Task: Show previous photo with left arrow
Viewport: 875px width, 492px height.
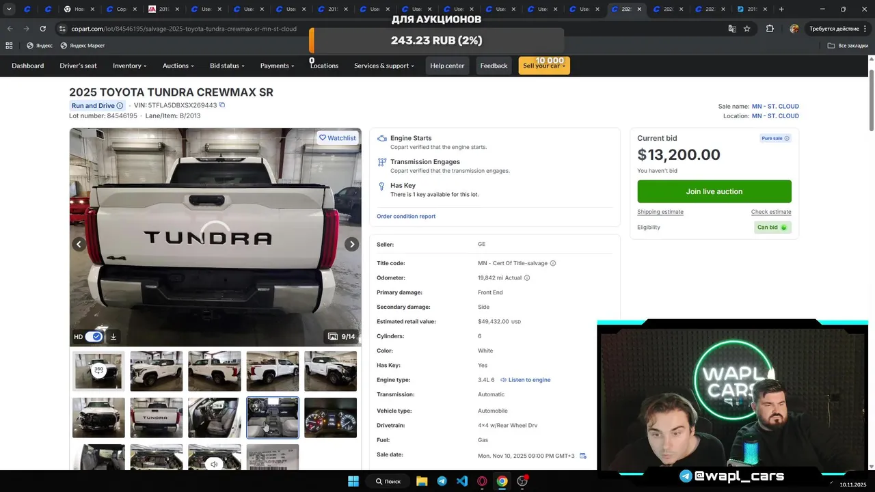Action: (79, 244)
